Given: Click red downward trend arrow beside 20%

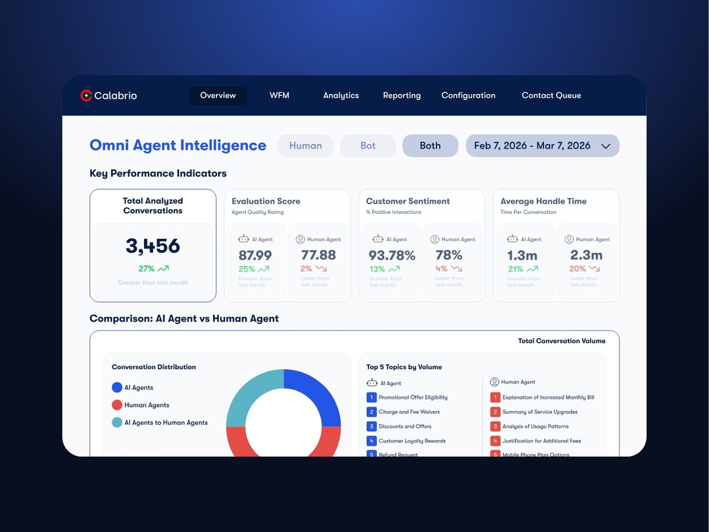Looking at the screenshot, I should tap(594, 269).
